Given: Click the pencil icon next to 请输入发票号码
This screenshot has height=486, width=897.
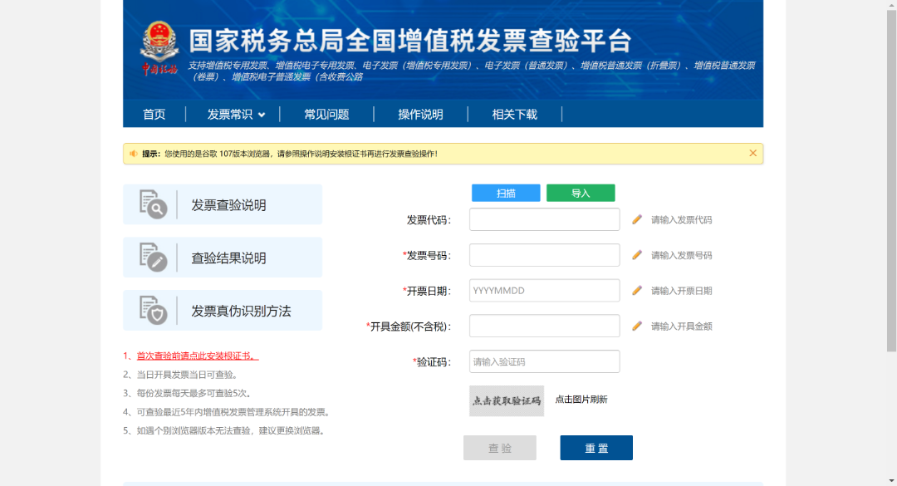Looking at the screenshot, I should coord(637,255).
